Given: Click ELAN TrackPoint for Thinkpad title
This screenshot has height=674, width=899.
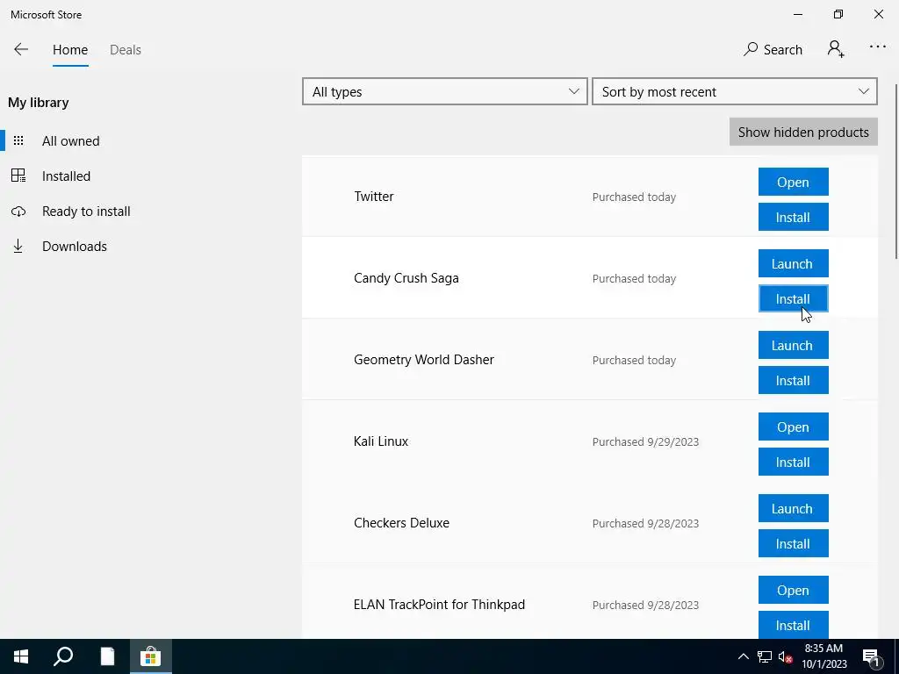Looking at the screenshot, I should (x=439, y=605).
